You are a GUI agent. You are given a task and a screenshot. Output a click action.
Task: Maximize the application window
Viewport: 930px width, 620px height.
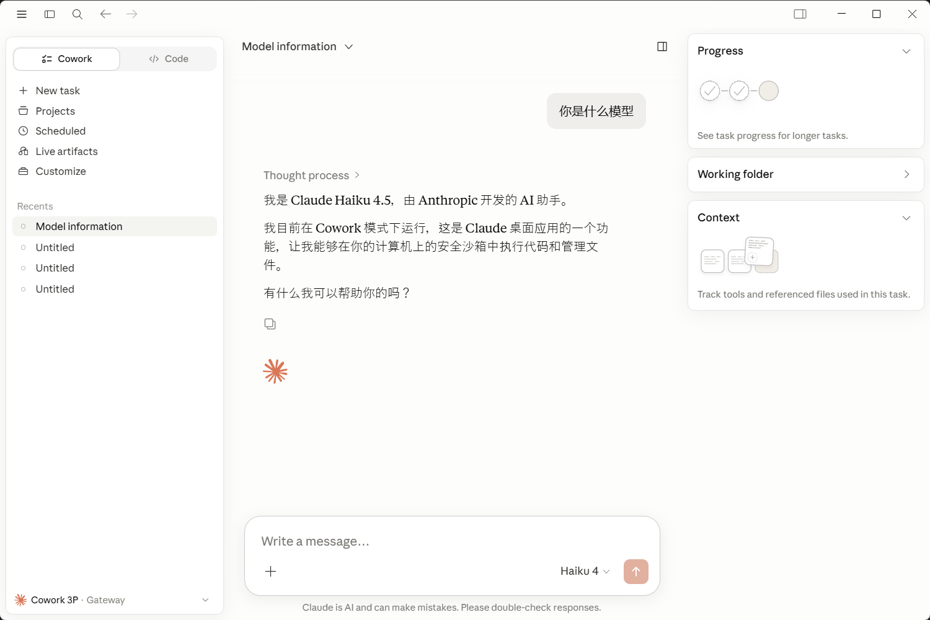coord(877,14)
